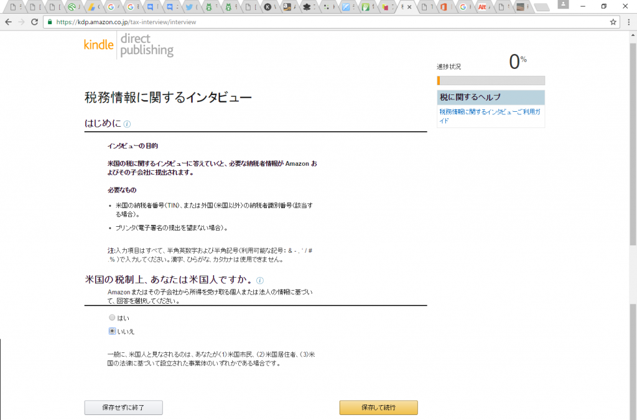637x420 pixels.
Task: Switch to the photo thumbnail icon tab
Action: coord(521,7)
